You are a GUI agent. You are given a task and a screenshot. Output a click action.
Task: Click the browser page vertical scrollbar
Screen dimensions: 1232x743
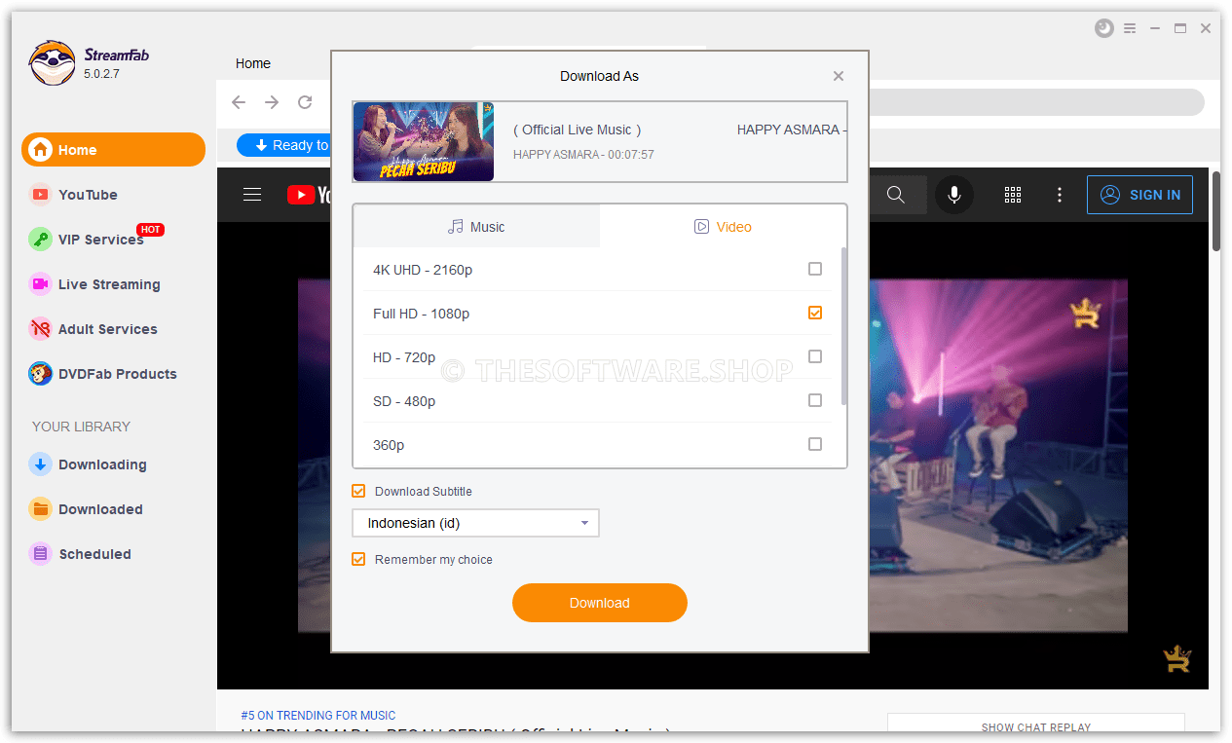point(1215,210)
